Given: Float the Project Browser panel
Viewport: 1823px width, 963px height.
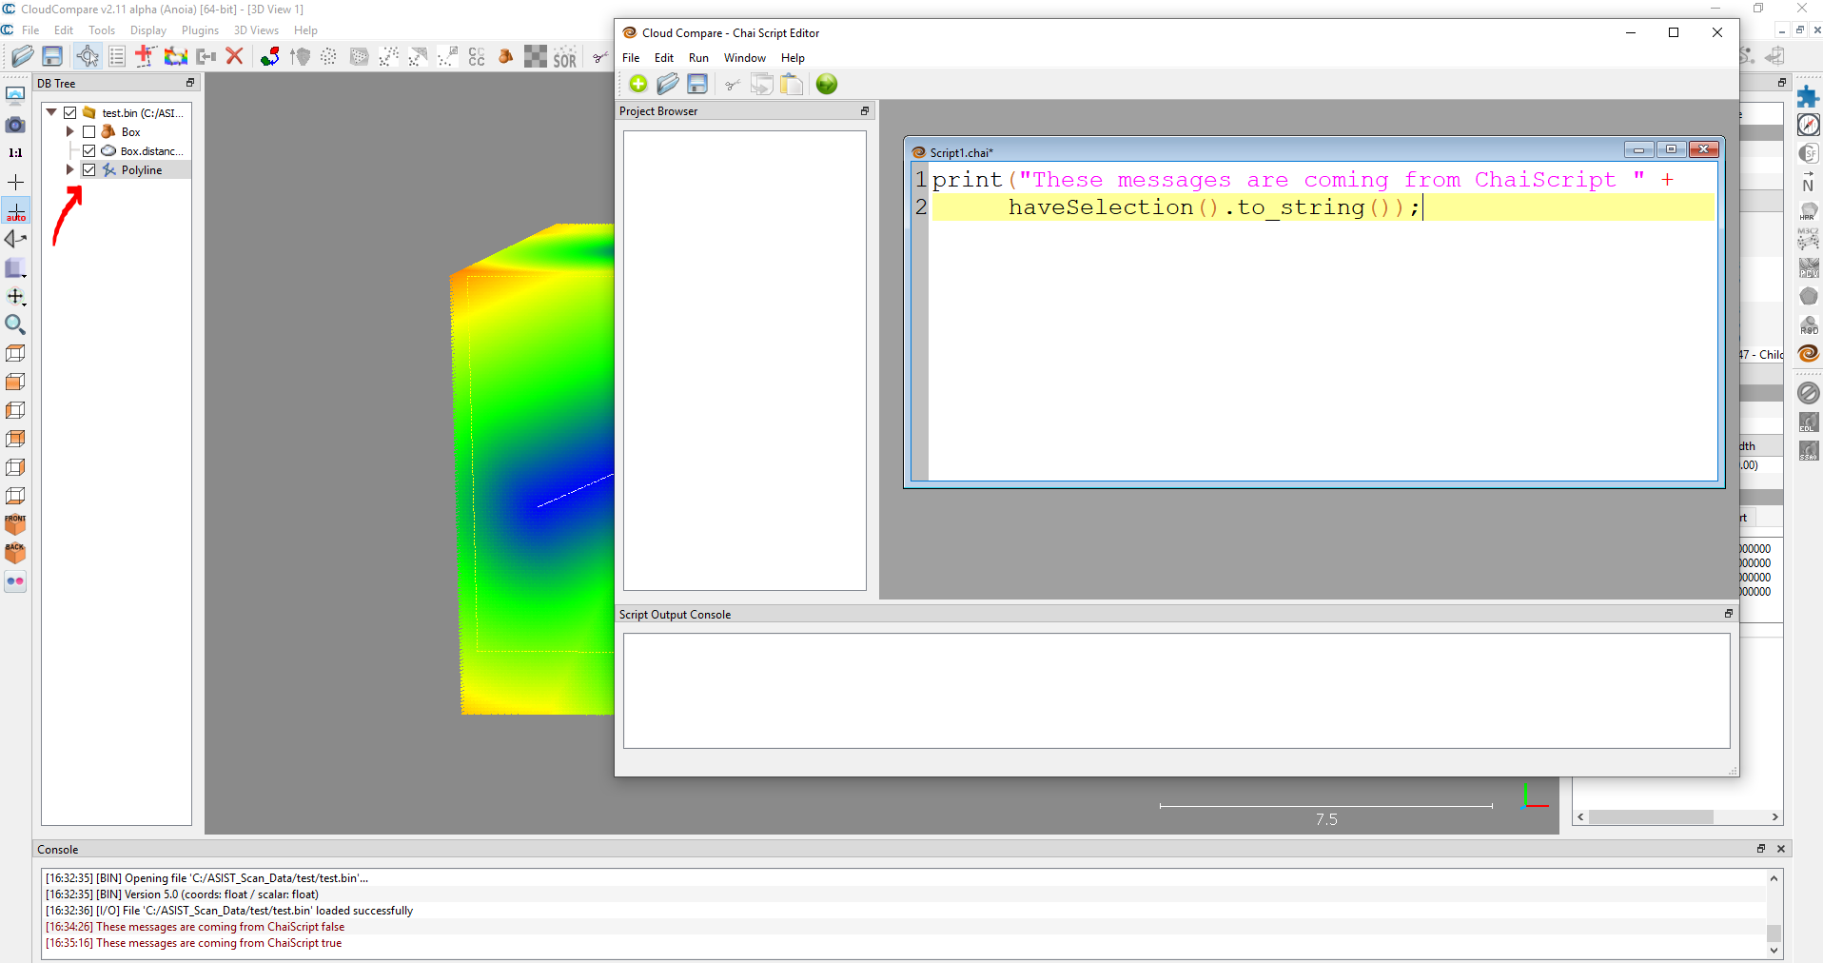Looking at the screenshot, I should click(x=865, y=111).
